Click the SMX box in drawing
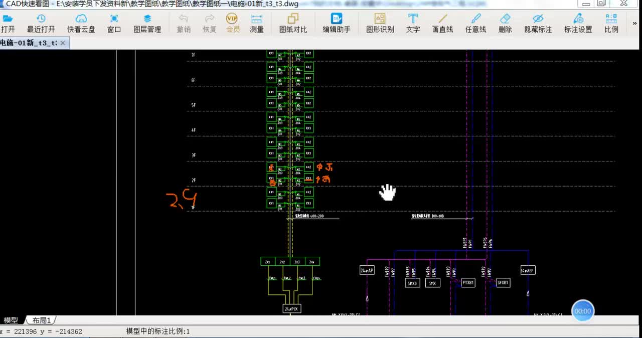 (432, 283)
